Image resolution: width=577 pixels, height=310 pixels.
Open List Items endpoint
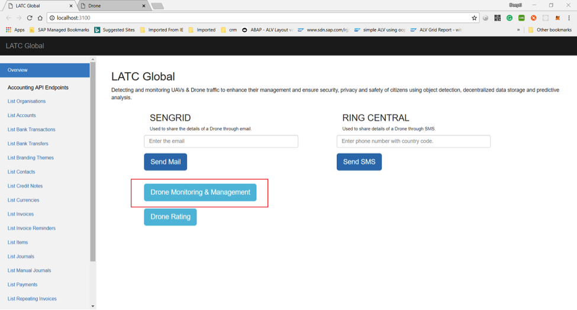pyautogui.click(x=18, y=243)
